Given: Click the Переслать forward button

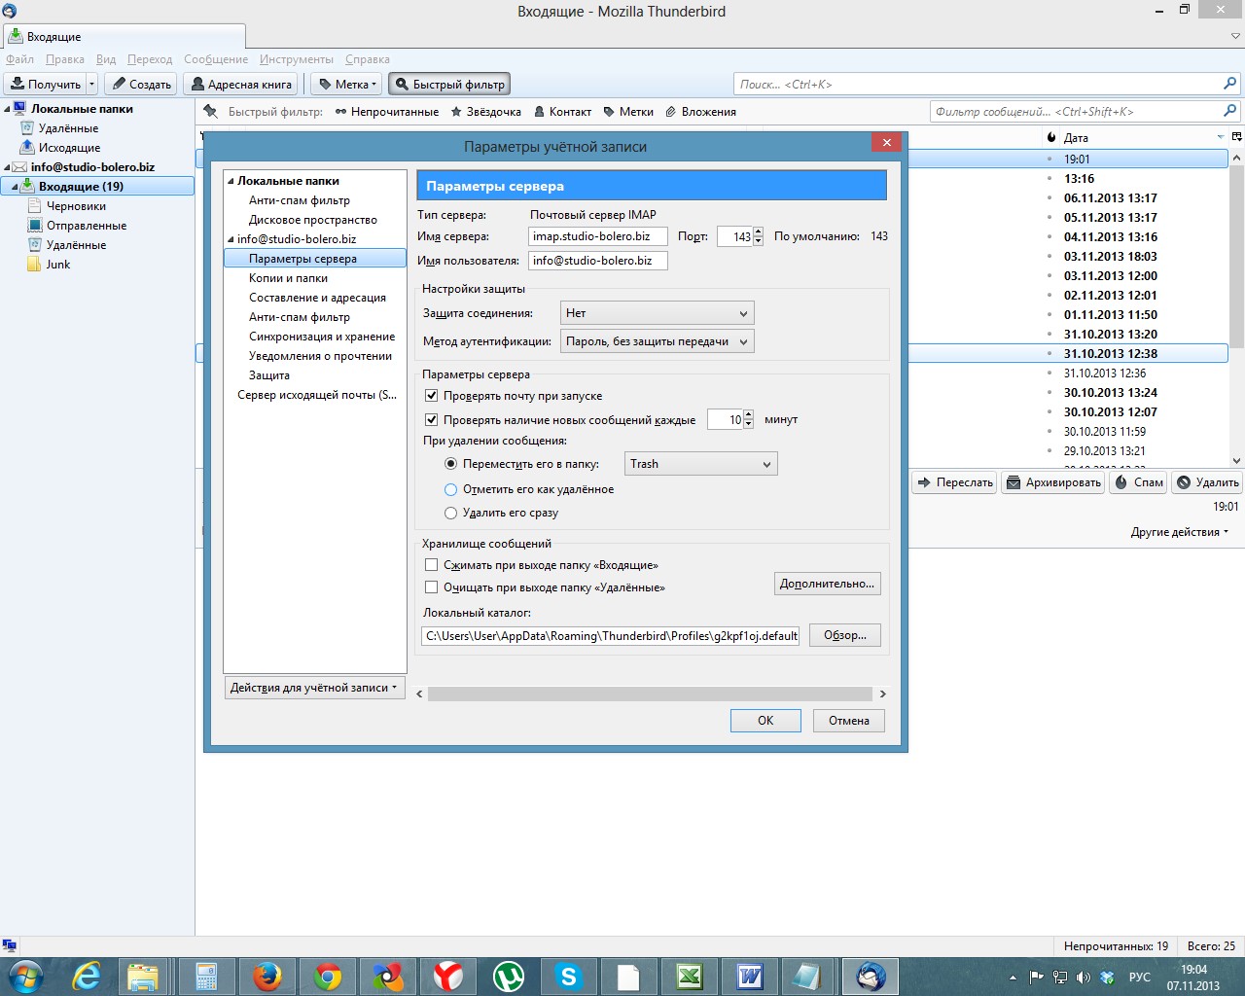Looking at the screenshot, I should tap(955, 482).
